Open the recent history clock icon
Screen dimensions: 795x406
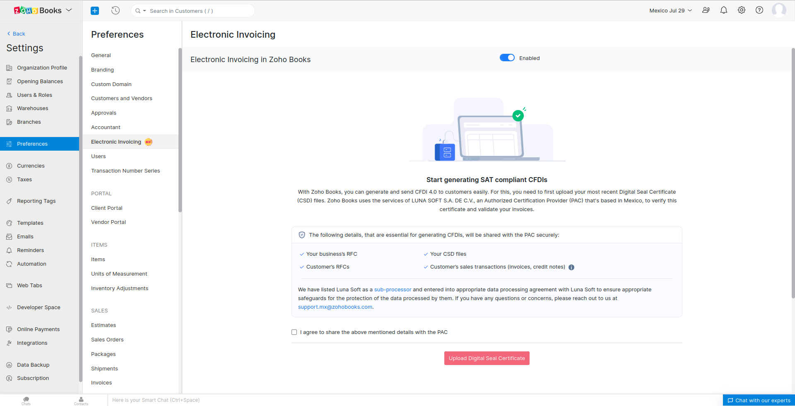pos(115,10)
